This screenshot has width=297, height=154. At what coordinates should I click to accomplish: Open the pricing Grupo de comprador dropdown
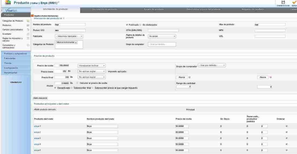(x=212, y=65)
